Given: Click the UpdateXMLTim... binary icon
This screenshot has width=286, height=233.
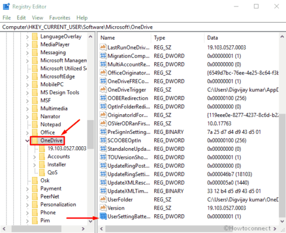Looking at the screenshot, I should (103, 191).
